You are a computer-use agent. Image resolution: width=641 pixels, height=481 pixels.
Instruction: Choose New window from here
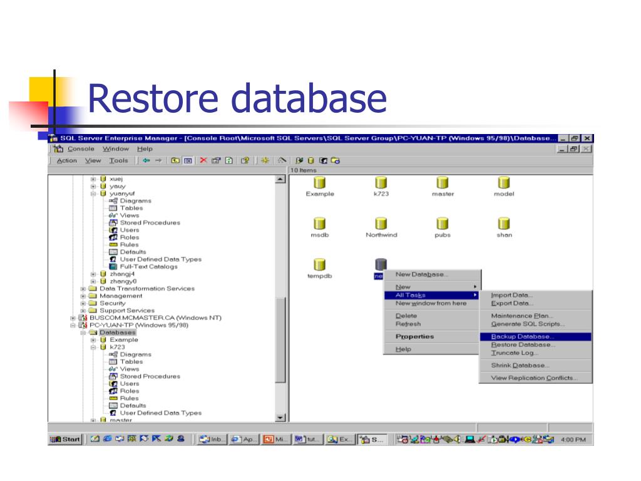[x=432, y=304]
